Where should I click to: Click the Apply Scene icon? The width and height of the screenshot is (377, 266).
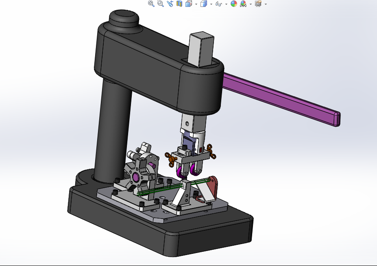pos(243,4)
